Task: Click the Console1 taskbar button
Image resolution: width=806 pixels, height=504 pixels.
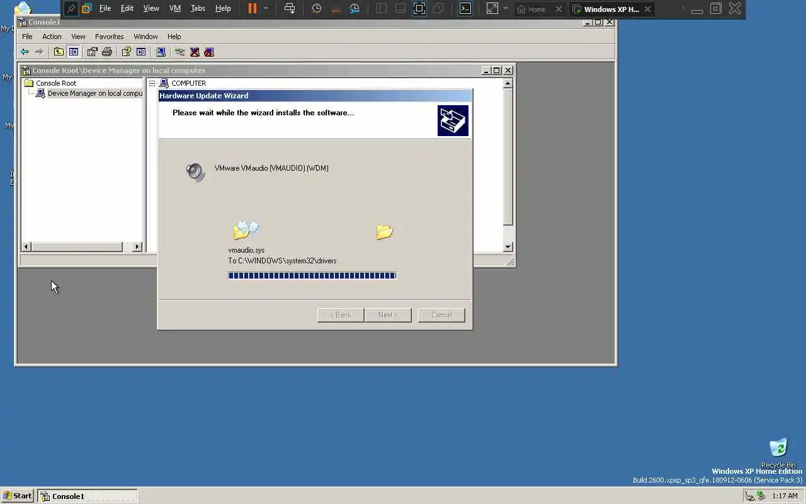Action: click(87, 496)
